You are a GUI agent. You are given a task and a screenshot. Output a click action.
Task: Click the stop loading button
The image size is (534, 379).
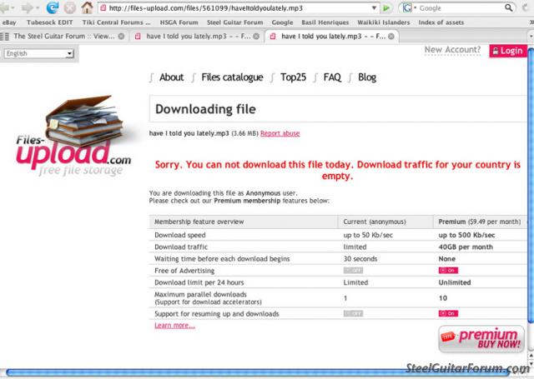point(69,7)
